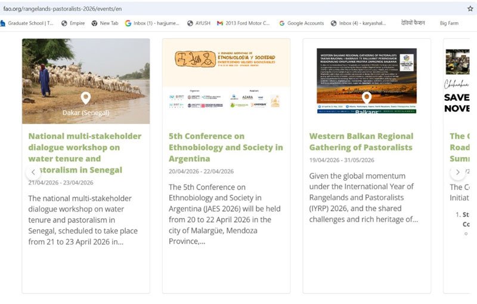Screen dimensions: 477x304
Task: Show previous events with left carousel arrow
Action: pos(33,173)
